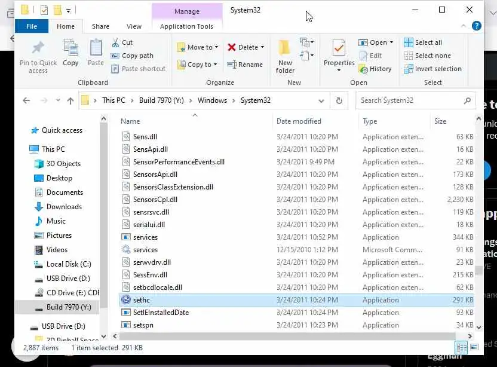Open New item dropdown in New group
This screenshot has width=497, height=367.
pyautogui.click(x=307, y=42)
